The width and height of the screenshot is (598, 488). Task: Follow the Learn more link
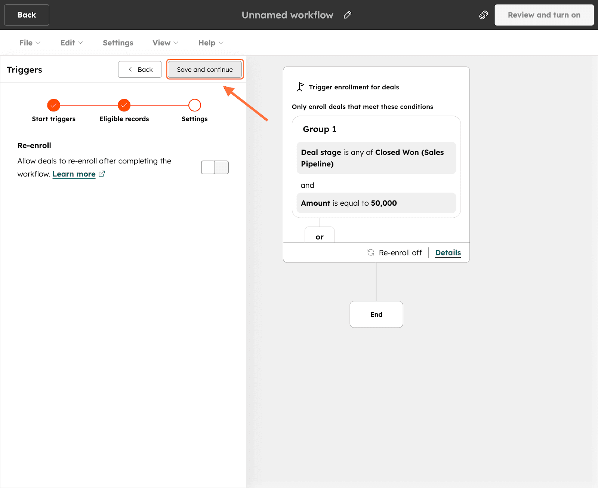74,174
